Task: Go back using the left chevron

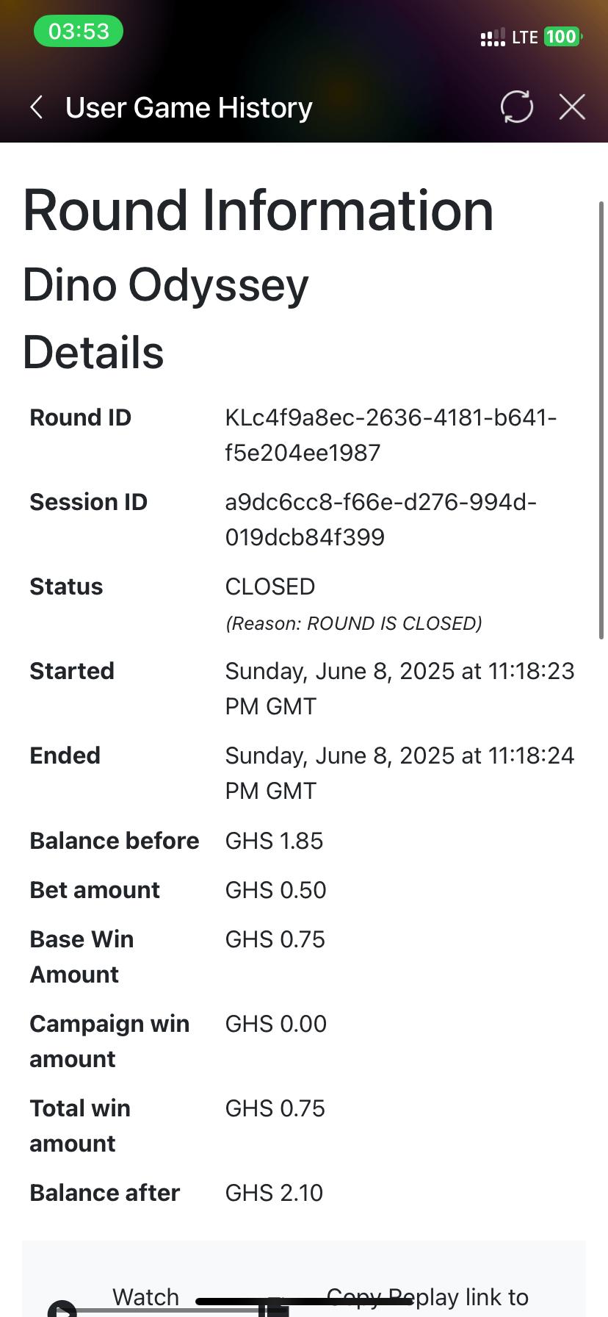Action: pyautogui.click(x=37, y=107)
